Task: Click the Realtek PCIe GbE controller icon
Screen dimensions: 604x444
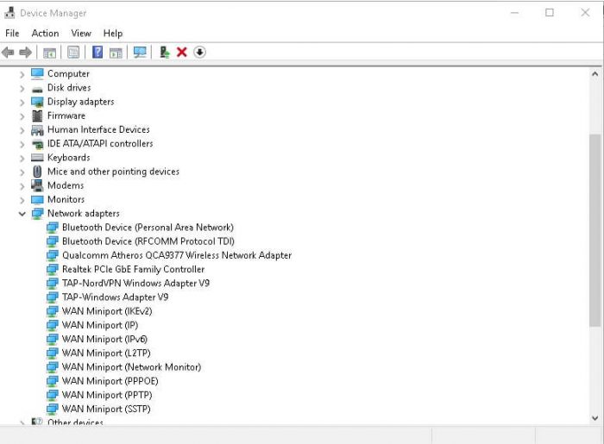Action: (x=53, y=269)
